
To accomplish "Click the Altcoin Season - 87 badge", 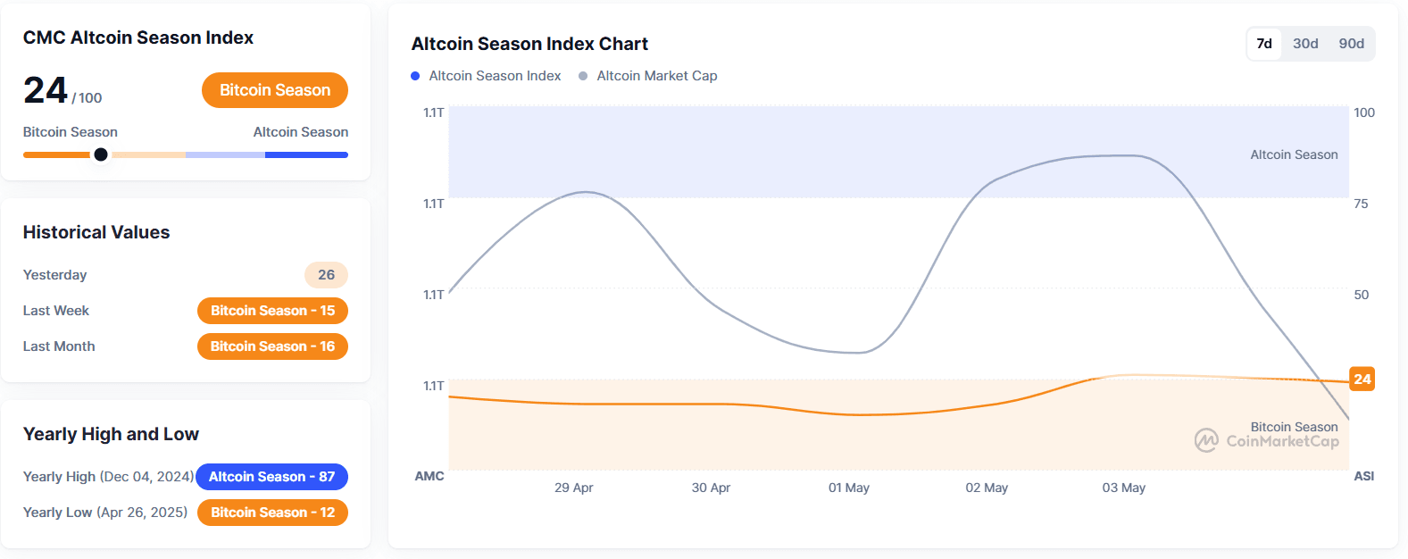I will [x=271, y=477].
